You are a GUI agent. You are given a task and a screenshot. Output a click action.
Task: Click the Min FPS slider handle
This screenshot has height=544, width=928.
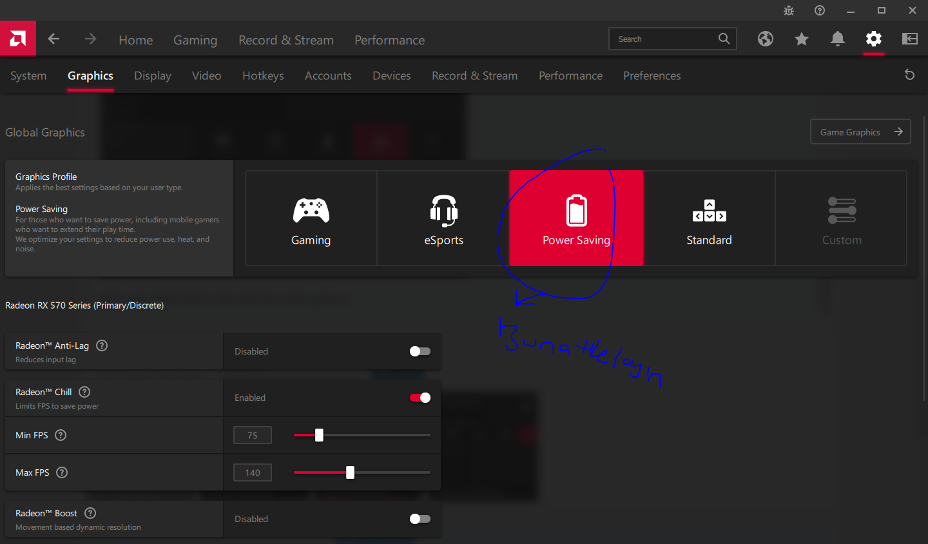(x=319, y=435)
